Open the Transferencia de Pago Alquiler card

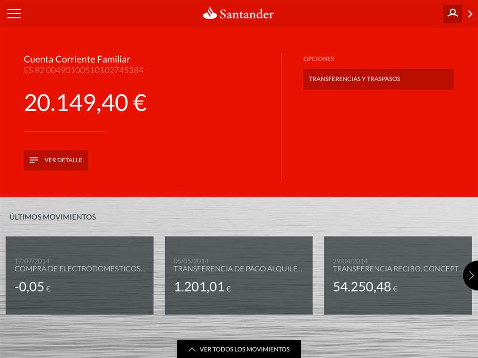[239, 275]
